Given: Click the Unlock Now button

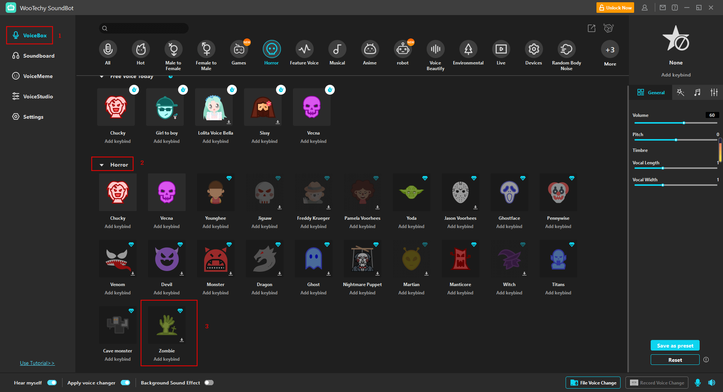Looking at the screenshot, I should pyautogui.click(x=615, y=8).
